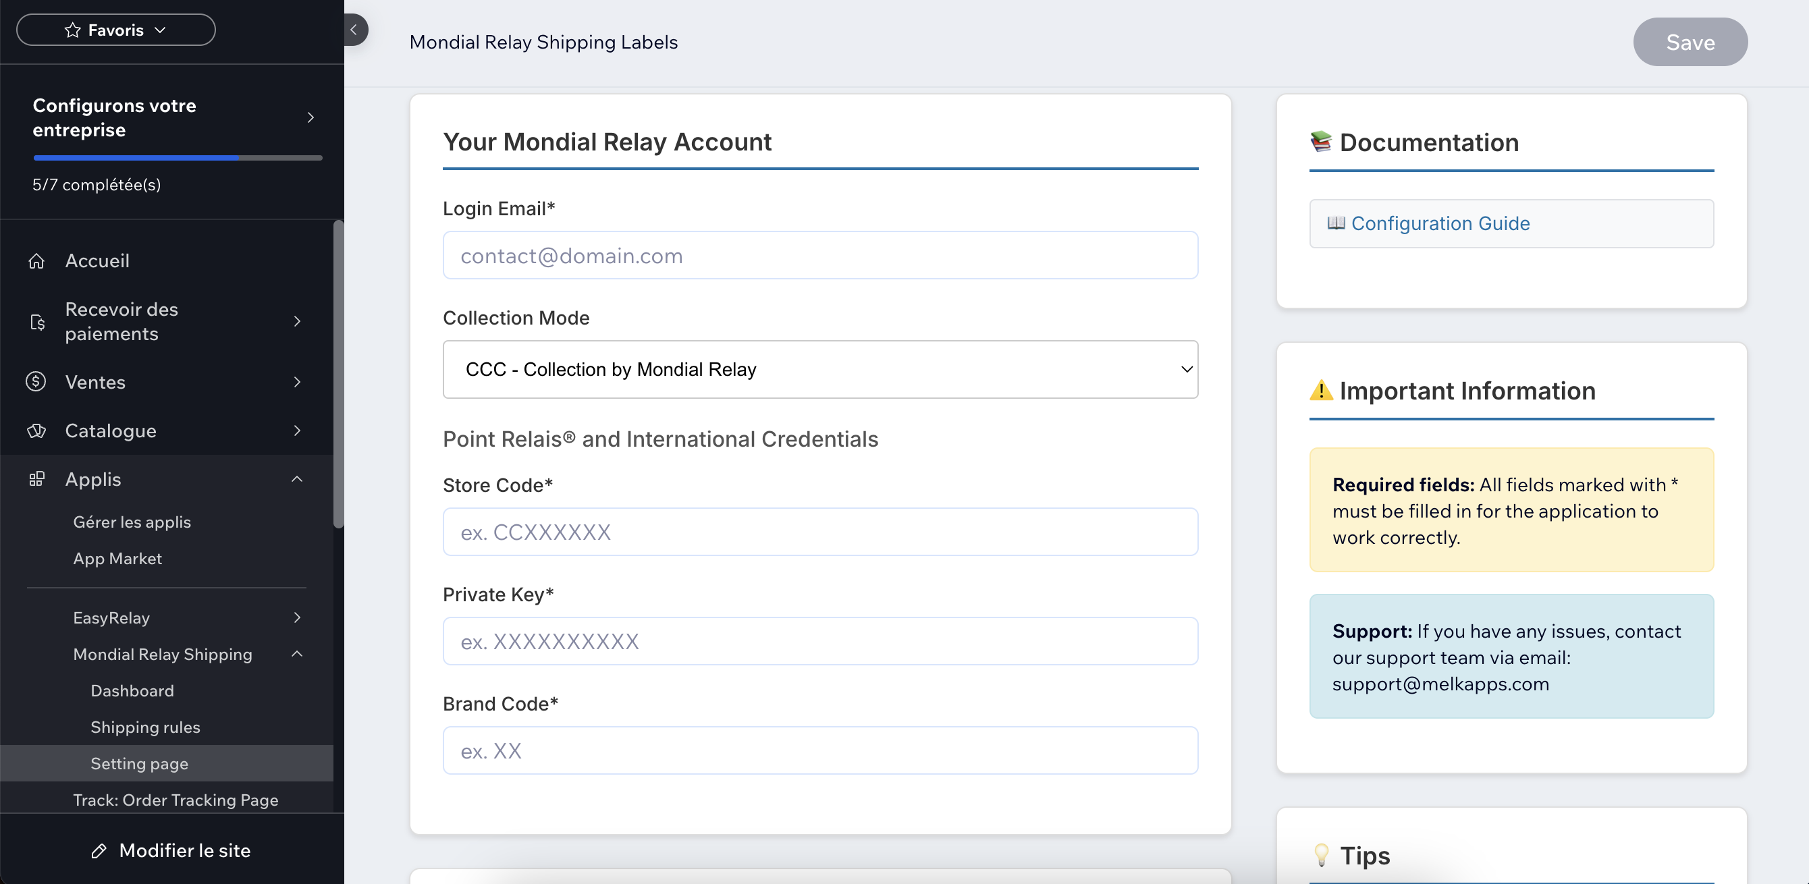Collapse the Mondial Relay Shipping section
Viewport: 1809px width, 884px height.
point(297,654)
